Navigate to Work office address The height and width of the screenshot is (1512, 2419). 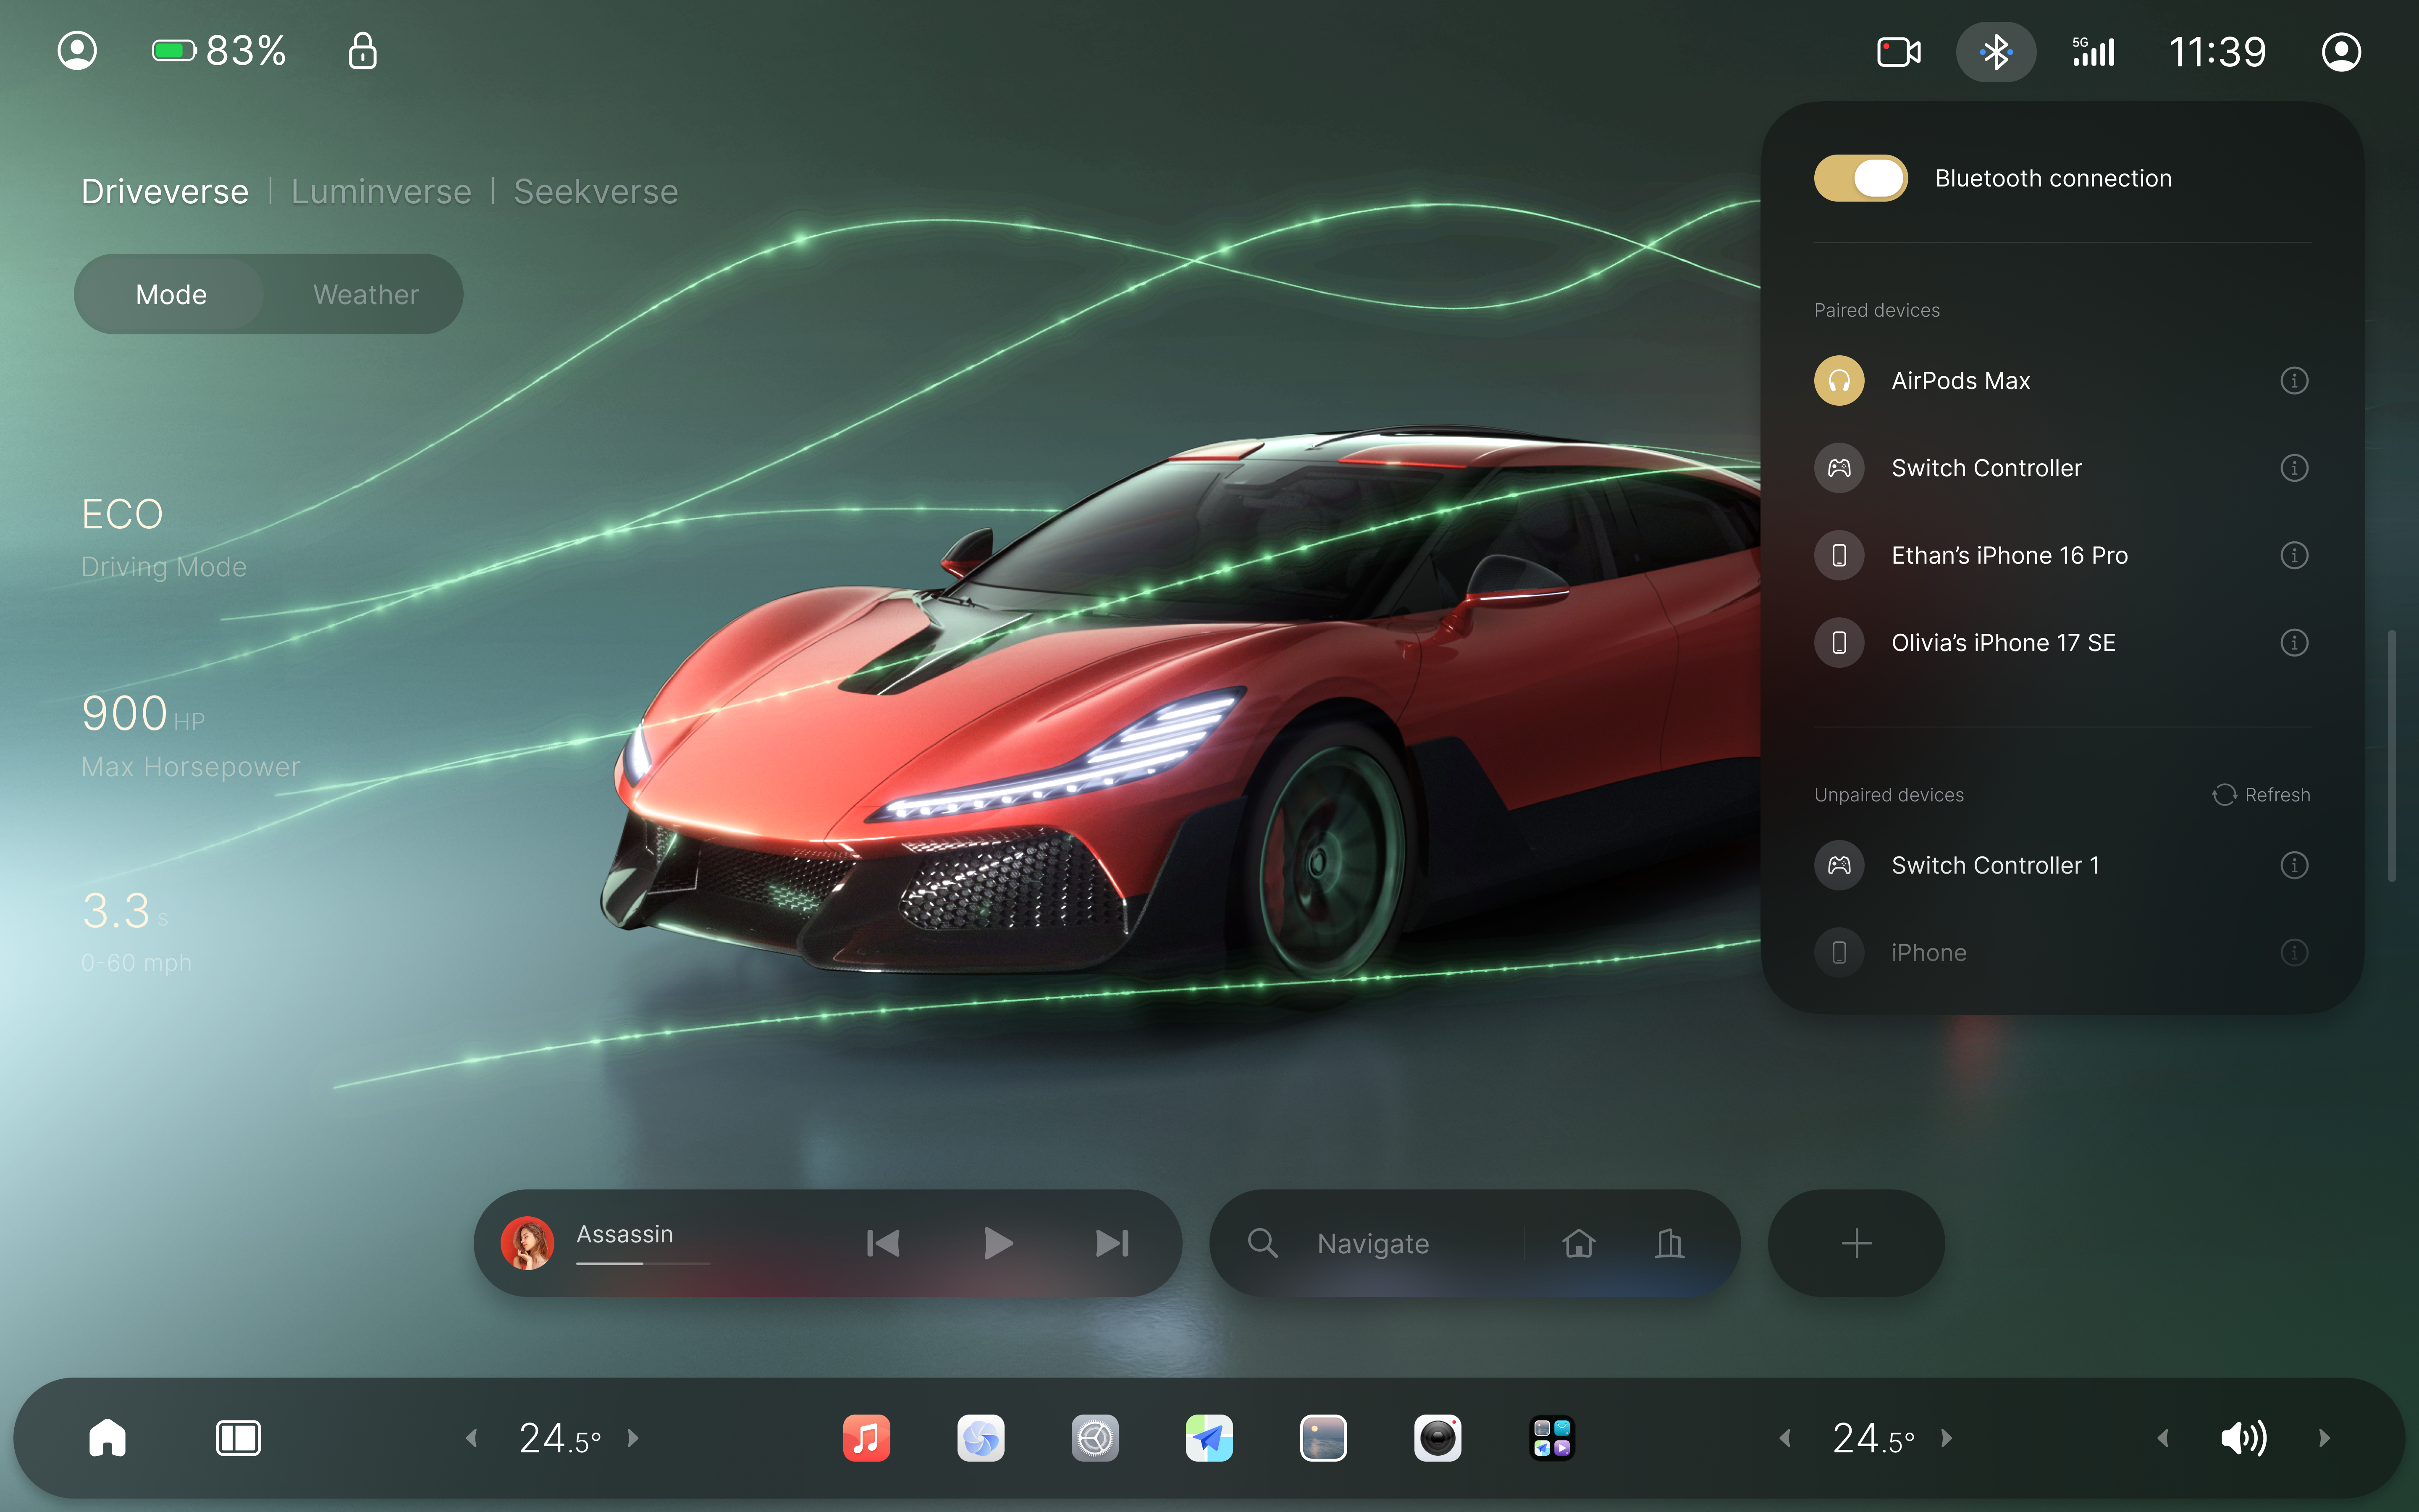tap(1669, 1243)
